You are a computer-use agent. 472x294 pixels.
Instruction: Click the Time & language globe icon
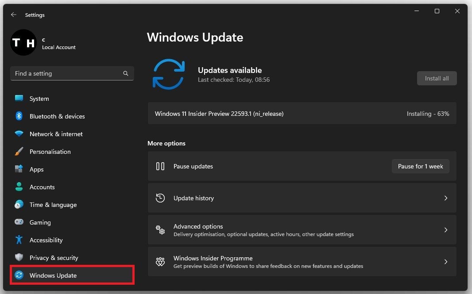(19, 204)
